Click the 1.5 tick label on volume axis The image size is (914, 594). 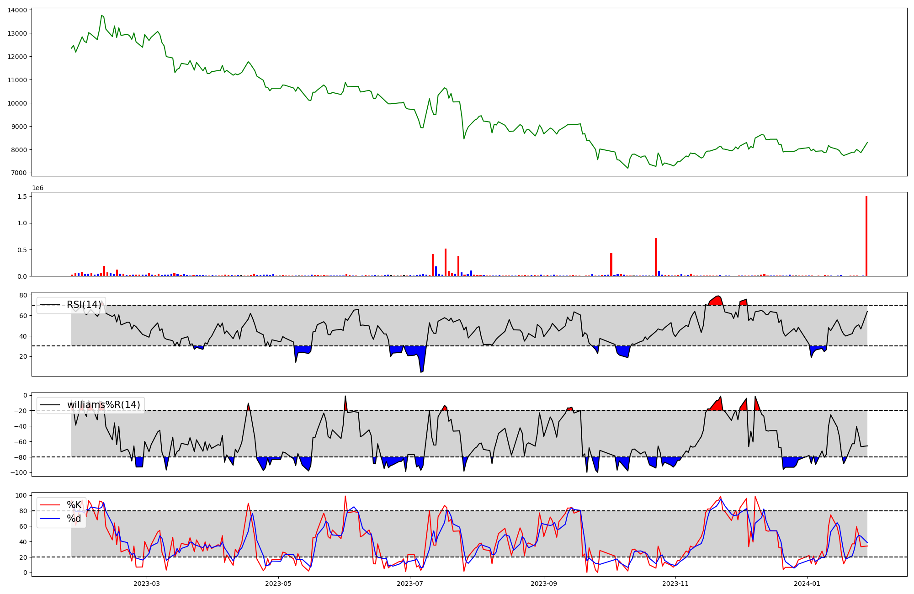click(23, 196)
